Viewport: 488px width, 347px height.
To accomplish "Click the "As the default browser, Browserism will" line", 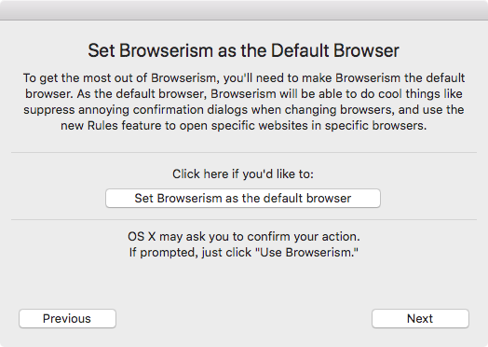I will click(x=244, y=94).
